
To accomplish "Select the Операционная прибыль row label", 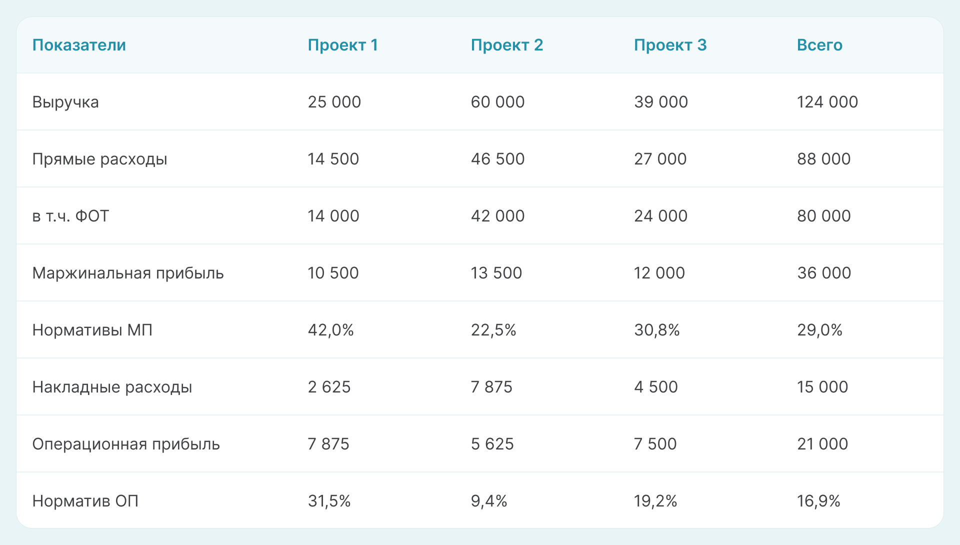I will pos(126,444).
